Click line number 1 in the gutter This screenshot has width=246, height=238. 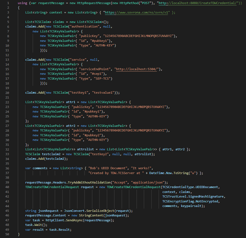(x=8, y=3)
